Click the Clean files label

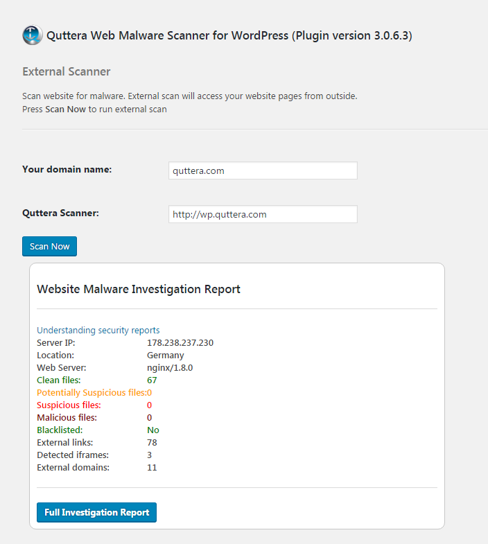[x=59, y=380]
